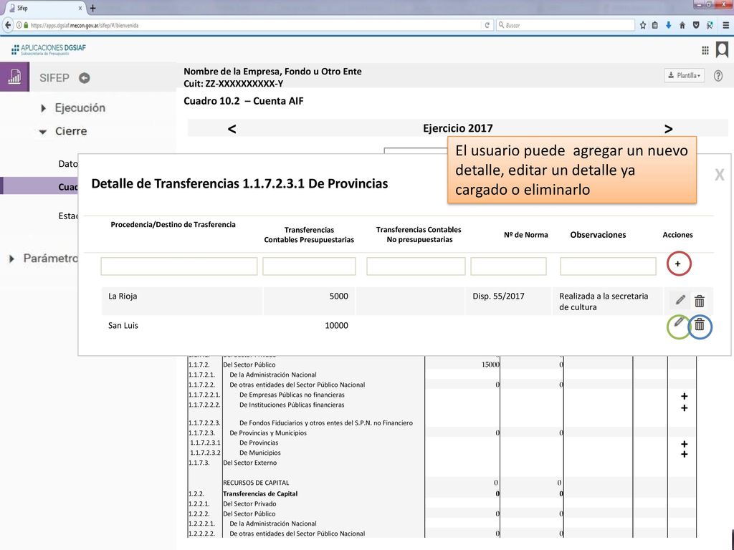The width and height of the screenshot is (734, 550).
Task: Click the 15000 total for Del Sector Público
Action: click(490, 365)
